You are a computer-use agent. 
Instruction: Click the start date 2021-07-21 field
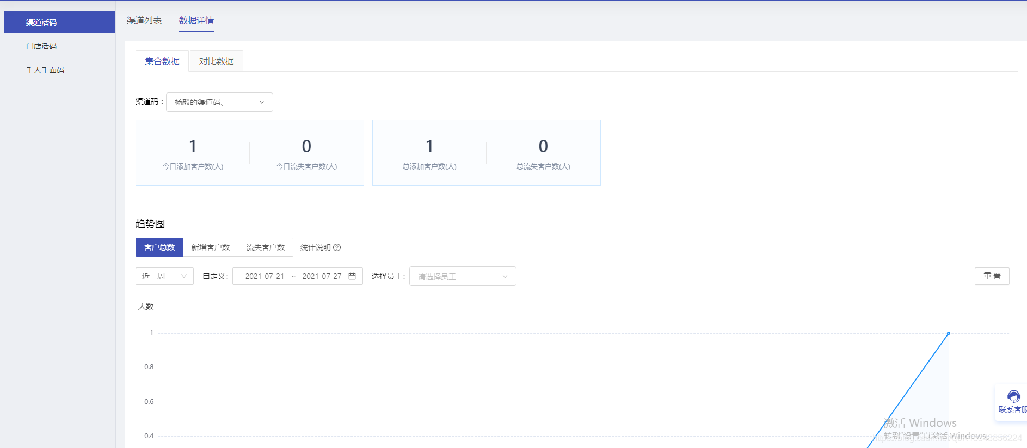tap(265, 276)
